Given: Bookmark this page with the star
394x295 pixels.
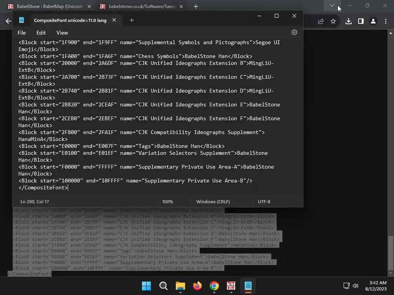Looking at the screenshot, I should 333,22.
